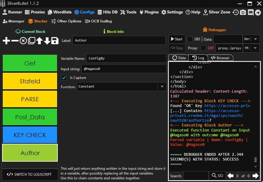Open the proxy type dropdown next to proxy address
263x182 pixels.
(x=255, y=48)
